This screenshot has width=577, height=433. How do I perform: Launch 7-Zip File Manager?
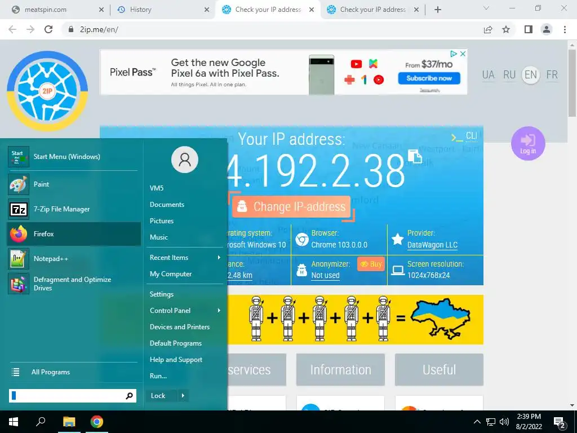tap(74, 209)
